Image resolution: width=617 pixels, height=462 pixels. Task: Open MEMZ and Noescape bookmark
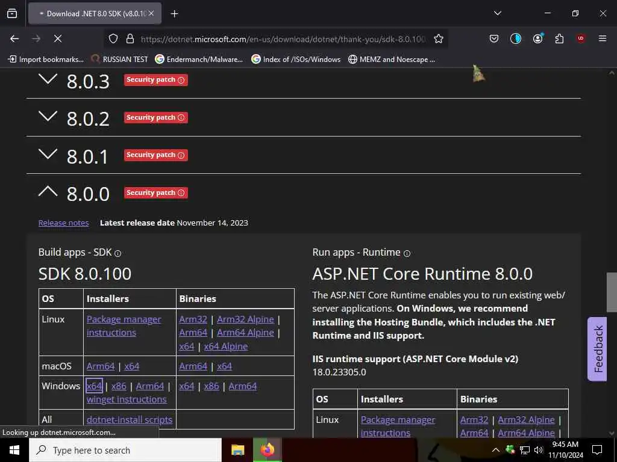click(392, 60)
